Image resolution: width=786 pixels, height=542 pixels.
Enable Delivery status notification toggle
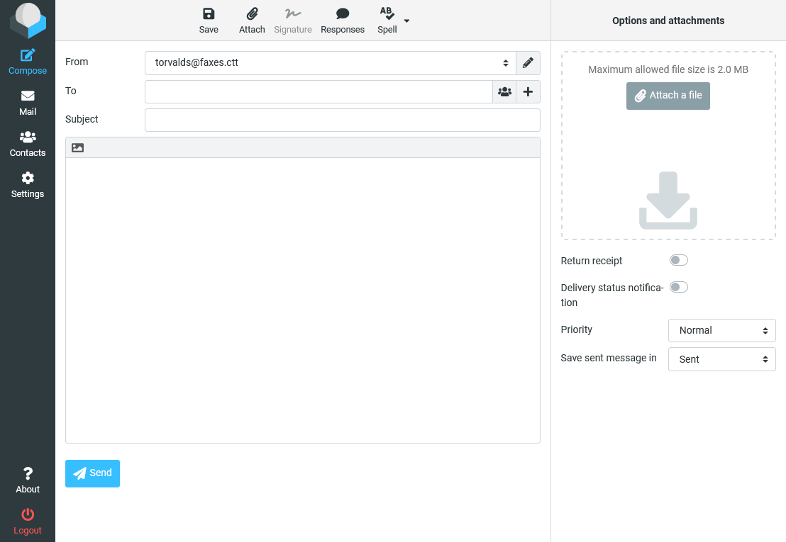tap(679, 288)
